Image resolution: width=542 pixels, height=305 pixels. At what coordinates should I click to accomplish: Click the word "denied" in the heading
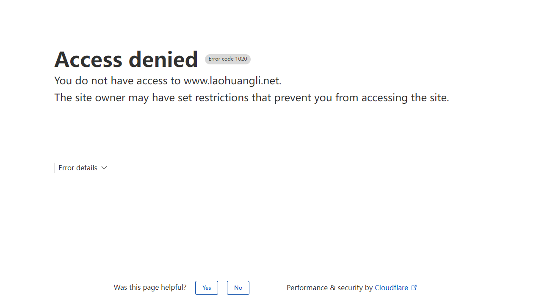click(163, 59)
